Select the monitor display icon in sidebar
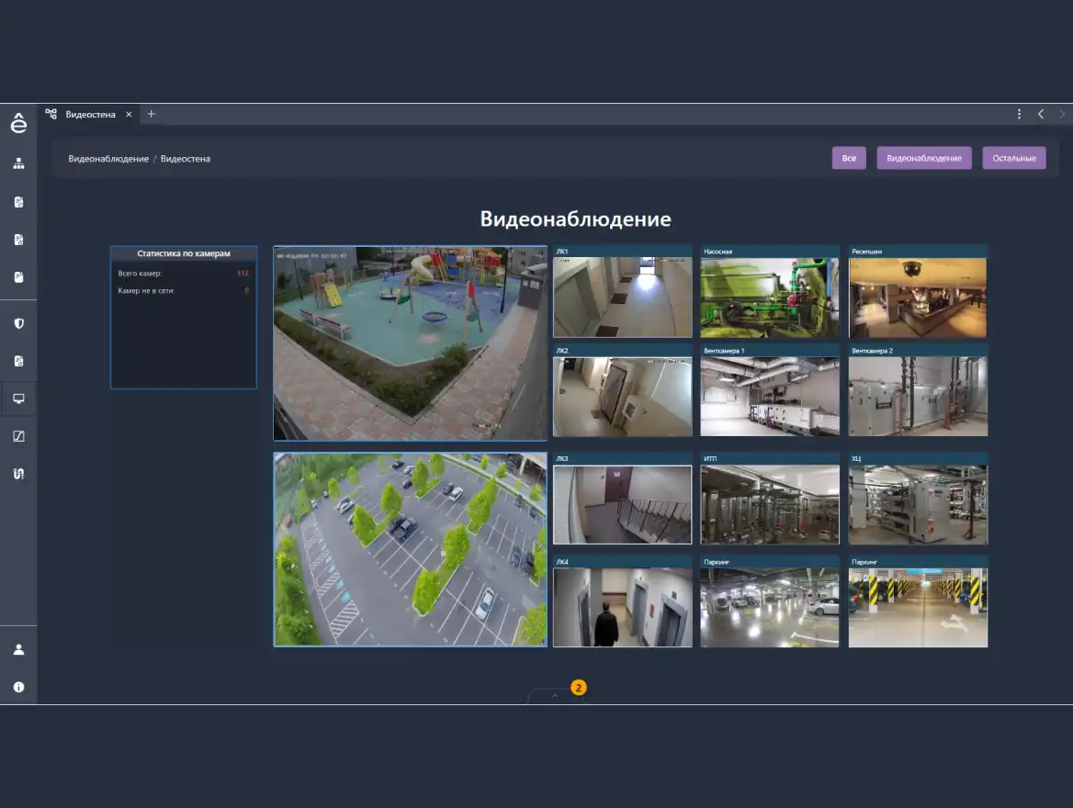Image resolution: width=1073 pixels, height=808 pixels. click(18, 399)
